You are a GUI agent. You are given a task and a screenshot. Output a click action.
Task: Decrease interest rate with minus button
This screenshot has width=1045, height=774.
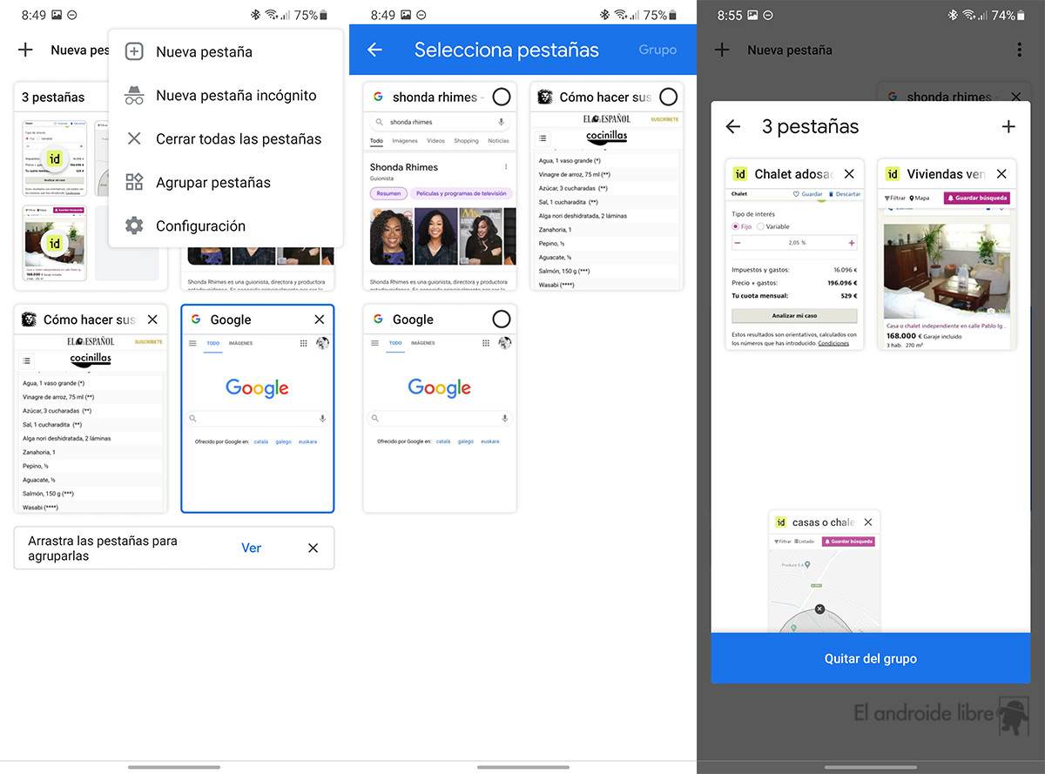(x=738, y=243)
